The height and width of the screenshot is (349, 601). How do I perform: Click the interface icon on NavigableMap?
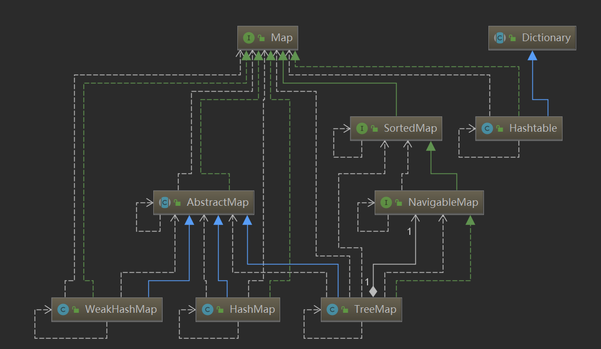pos(386,202)
